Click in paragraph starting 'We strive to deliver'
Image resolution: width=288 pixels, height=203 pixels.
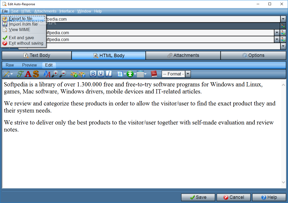[139, 126]
